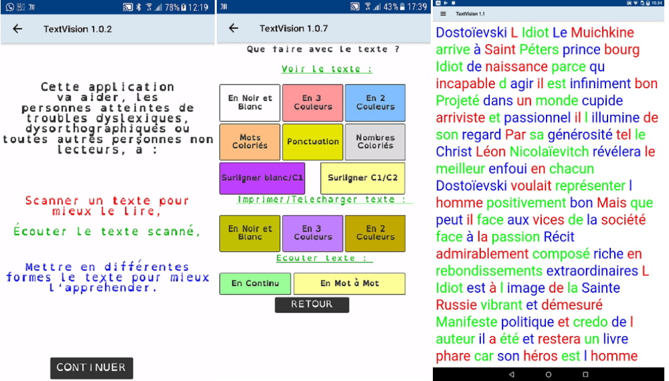Choose blue 'En 2 Couleurs' view option

tap(375, 102)
